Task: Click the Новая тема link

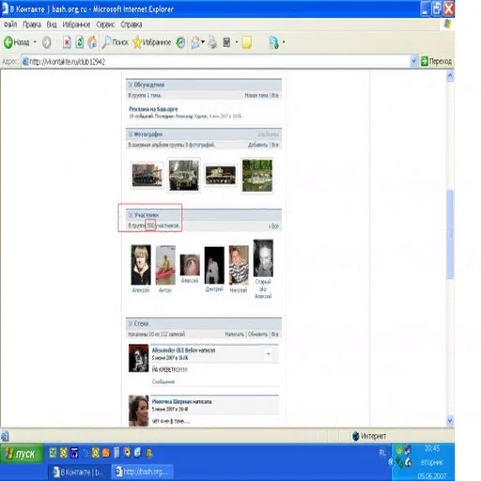Action: pyautogui.click(x=256, y=95)
